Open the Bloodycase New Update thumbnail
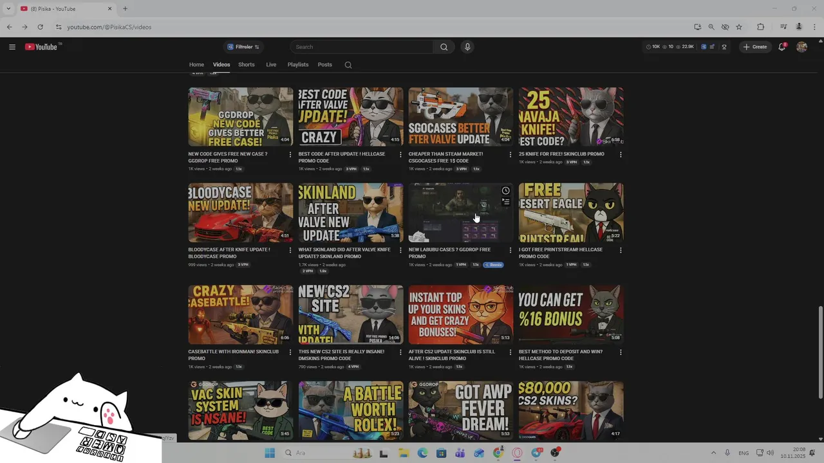This screenshot has width=824, height=463. pos(241,212)
